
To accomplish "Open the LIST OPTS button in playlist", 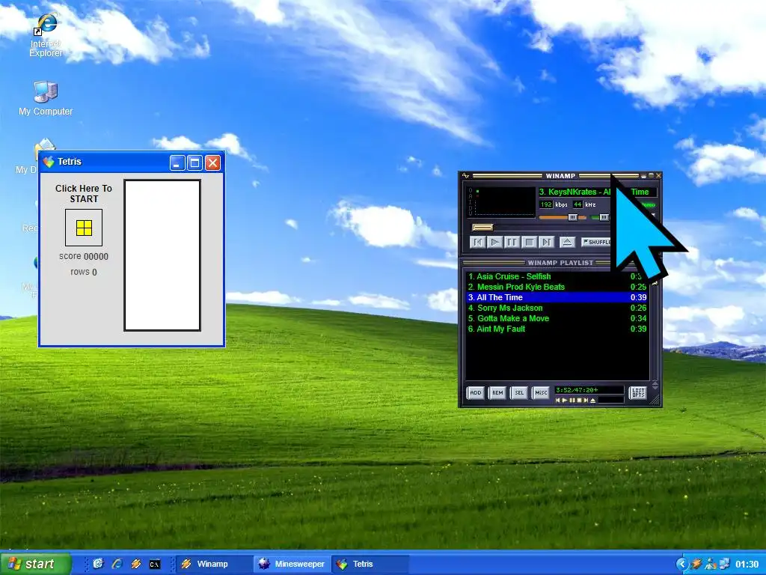I will 638,392.
